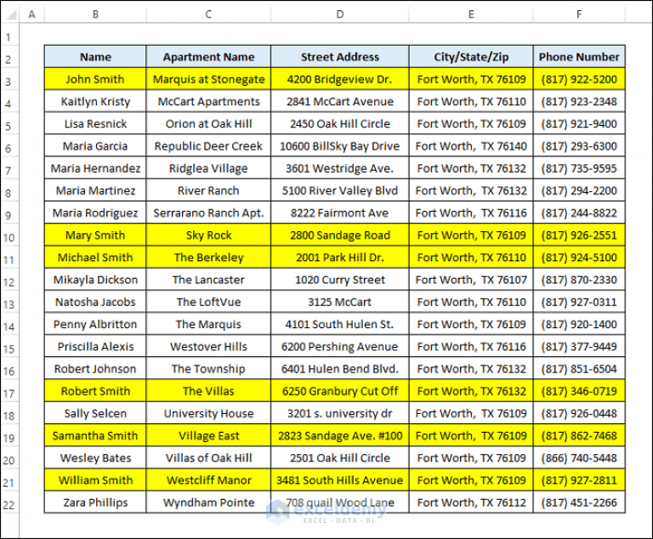Select the Mikayla Dickson cell
Viewport: 653px width, 539px height.
pyautogui.click(x=95, y=280)
